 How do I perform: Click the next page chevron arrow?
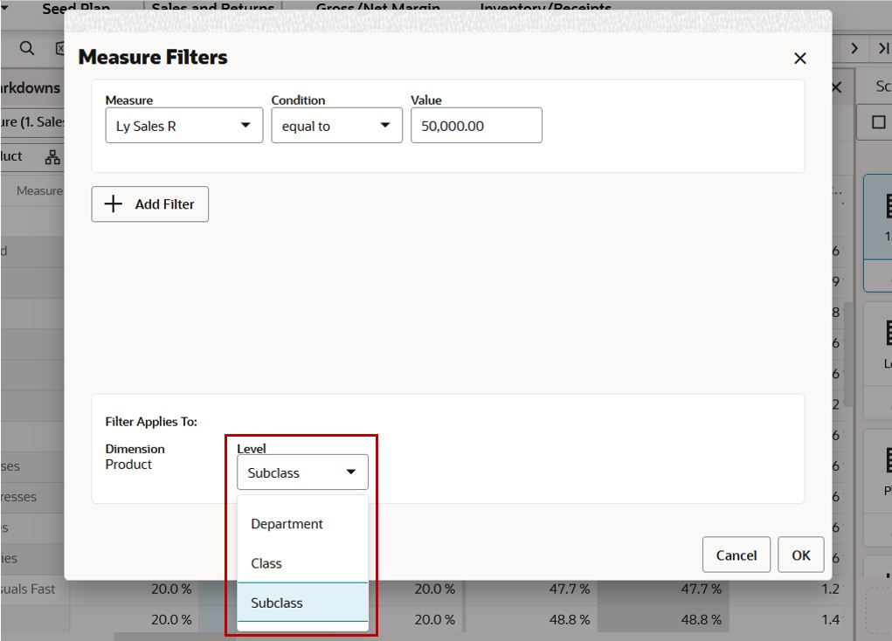pyautogui.click(x=854, y=48)
